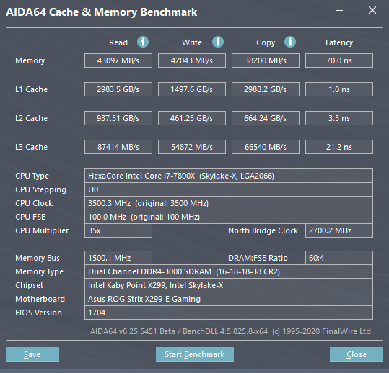The width and height of the screenshot is (389, 373).
Task: Click the Memory Bus frequency field
Action: [118, 258]
